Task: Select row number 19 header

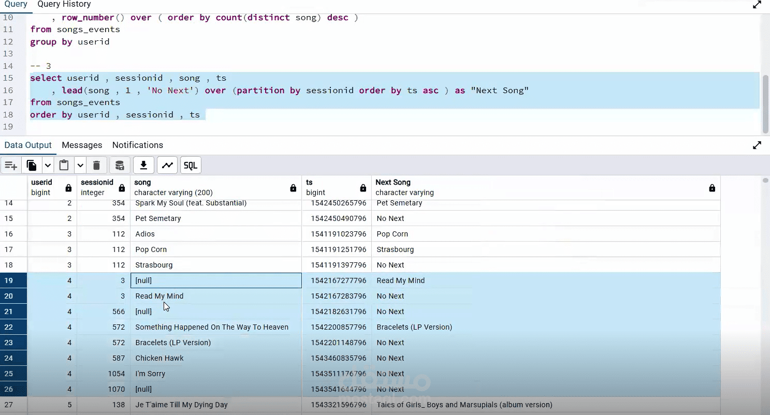Action: click(x=13, y=280)
